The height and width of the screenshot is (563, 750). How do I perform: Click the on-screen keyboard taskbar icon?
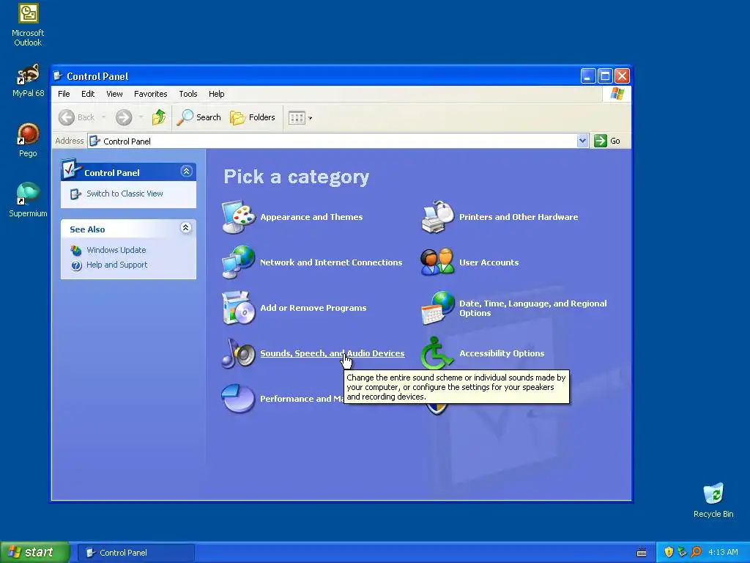[642, 553]
